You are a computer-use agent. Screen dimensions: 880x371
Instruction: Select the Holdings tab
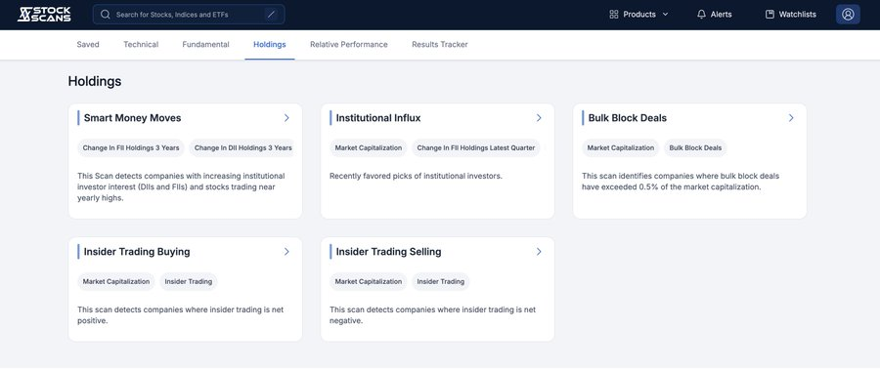[270, 45]
